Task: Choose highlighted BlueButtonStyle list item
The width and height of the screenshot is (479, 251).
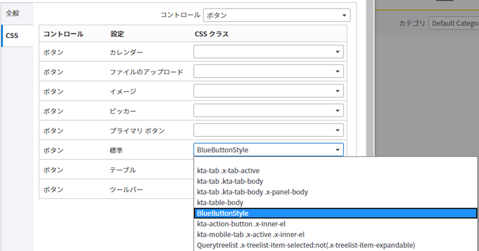Action: pos(223,213)
